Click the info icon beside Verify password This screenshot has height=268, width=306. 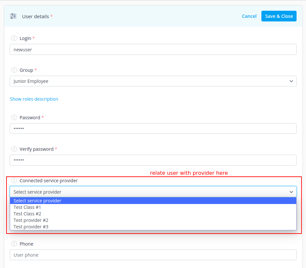[14, 149]
